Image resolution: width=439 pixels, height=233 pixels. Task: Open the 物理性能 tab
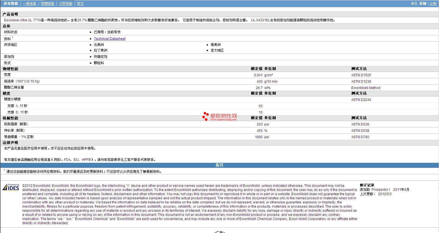coord(47,4)
